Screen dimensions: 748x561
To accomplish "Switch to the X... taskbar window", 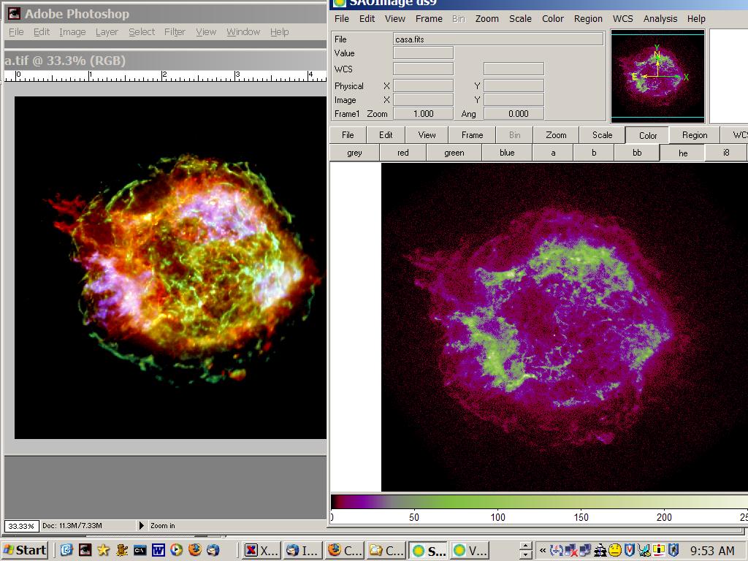I will [x=262, y=551].
